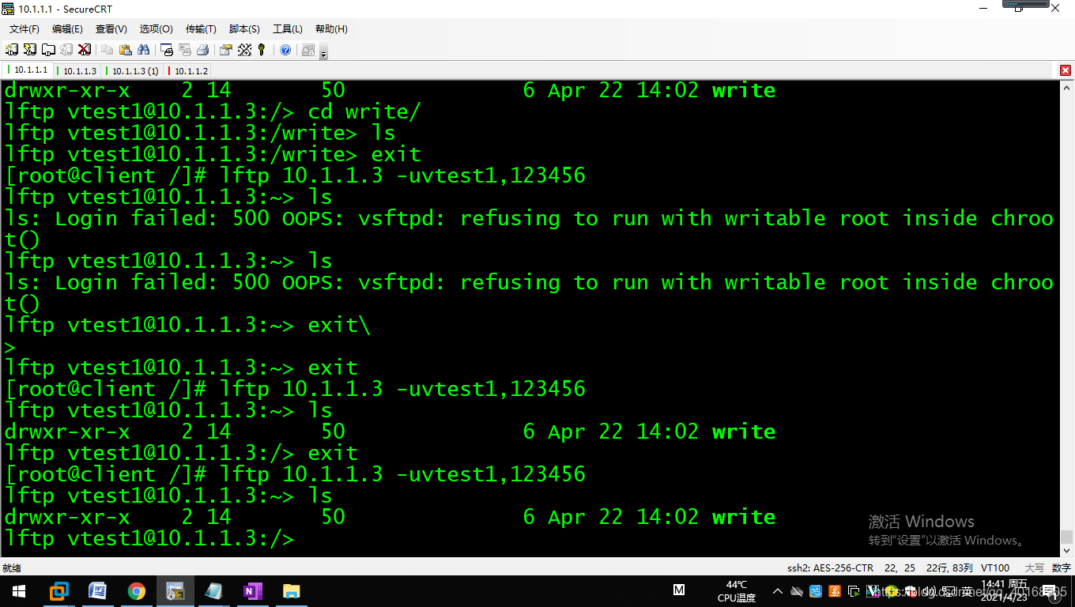Open OneNote from the taskbar
Viewport: 1075px width, 607px height.
[253, 591]
